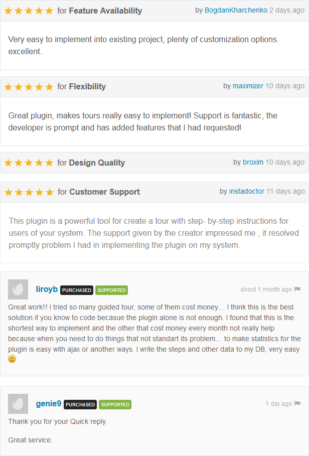309x456 pixels.
Task: Click liroyb's avatar thumbnail
Action: click(18, 289)
